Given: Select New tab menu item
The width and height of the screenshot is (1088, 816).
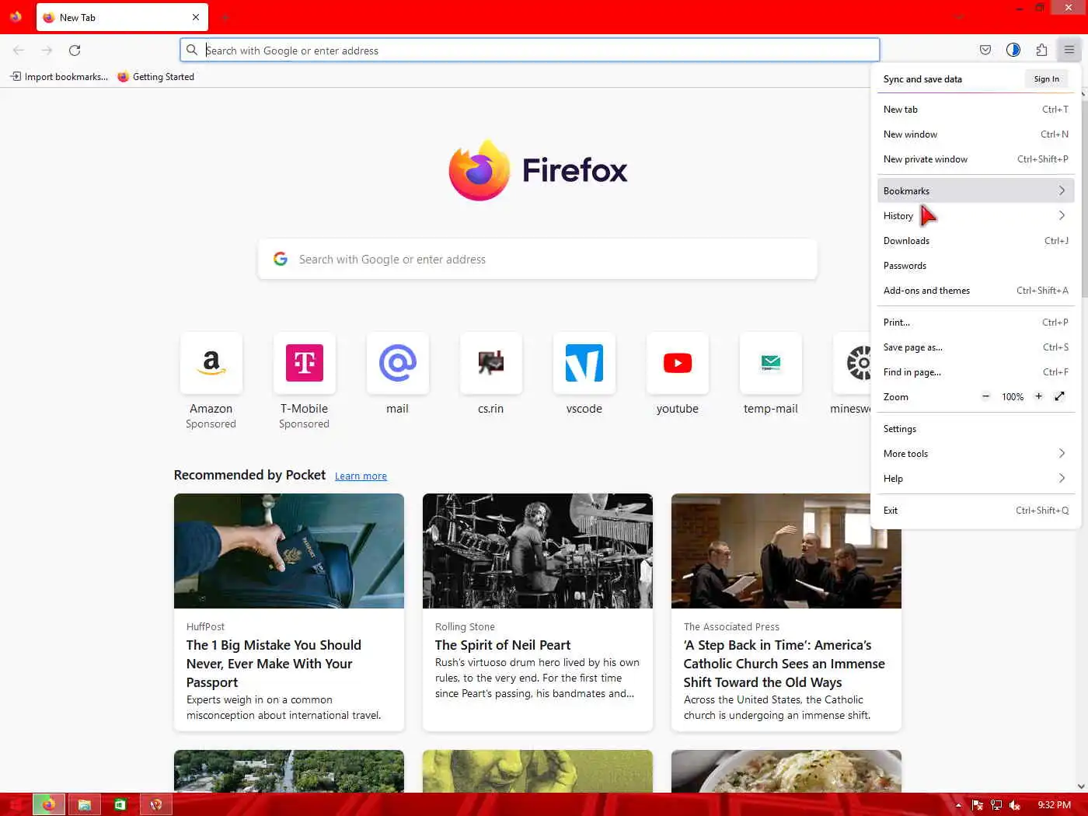Looking at the screenshot, I should [x=976, y=110].
